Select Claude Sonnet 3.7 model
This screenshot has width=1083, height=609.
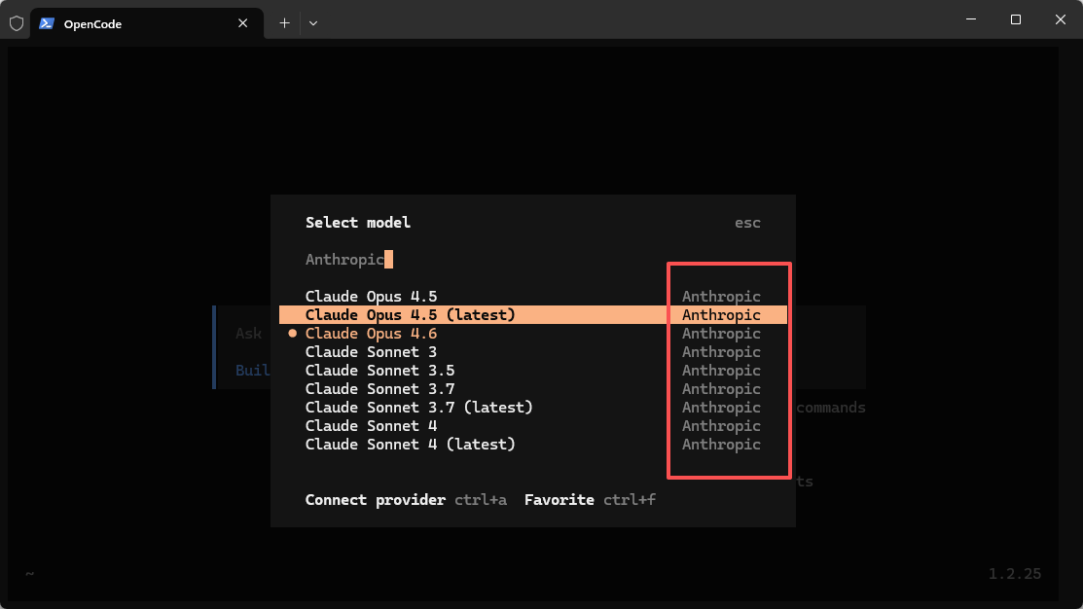(532, 389)
